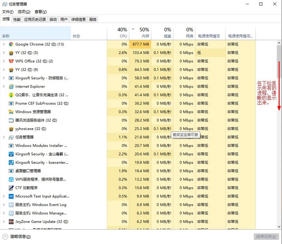Click the WPS服务程序 cloud icon
This screenshot has height=244, width=282.
(11, 180)
